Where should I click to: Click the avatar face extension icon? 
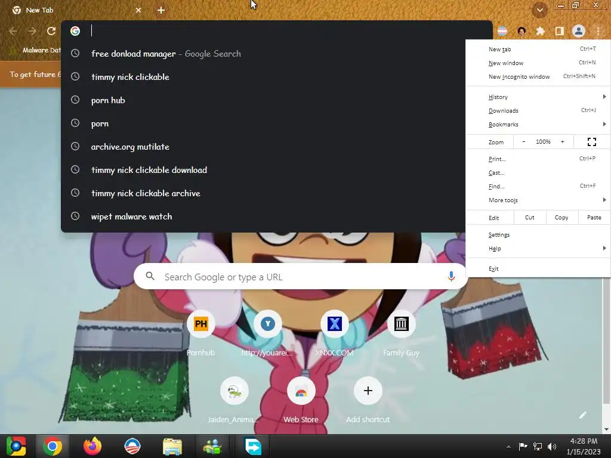[521, 31]
